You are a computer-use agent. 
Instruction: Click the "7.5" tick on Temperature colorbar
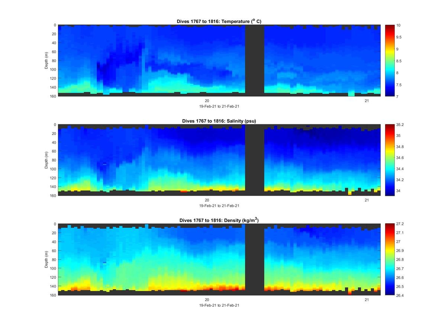pos(399,85)
